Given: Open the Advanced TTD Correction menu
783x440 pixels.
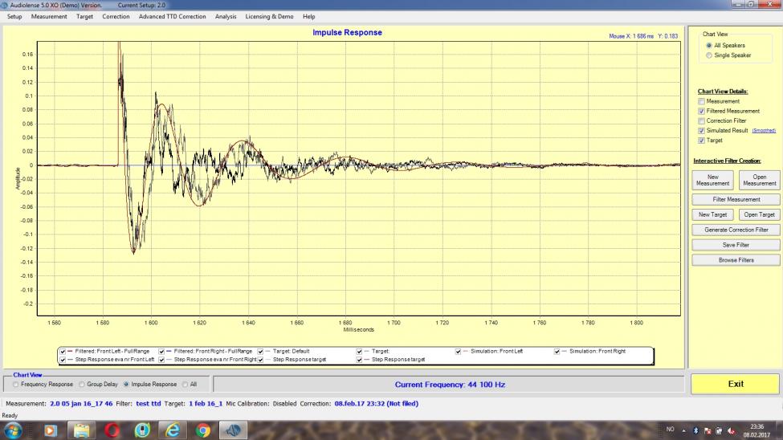Looking at the screenshot, I should pyautogui.click(x=172, y=16).
